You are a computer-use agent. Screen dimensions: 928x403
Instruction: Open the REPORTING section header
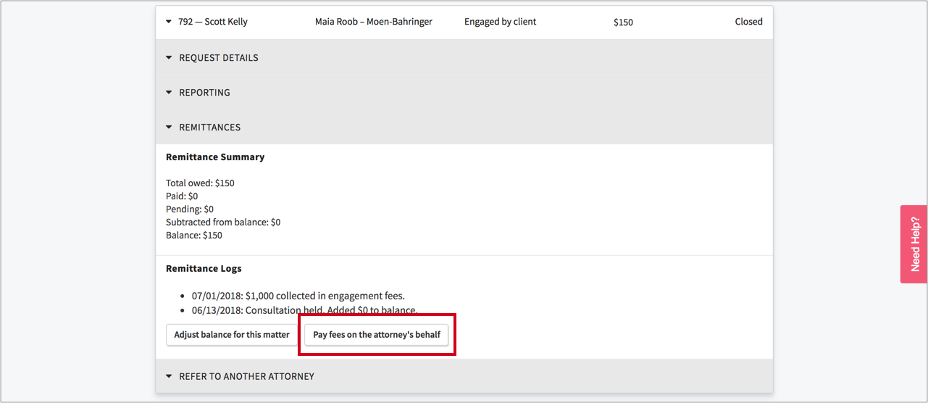pos(204,93)
